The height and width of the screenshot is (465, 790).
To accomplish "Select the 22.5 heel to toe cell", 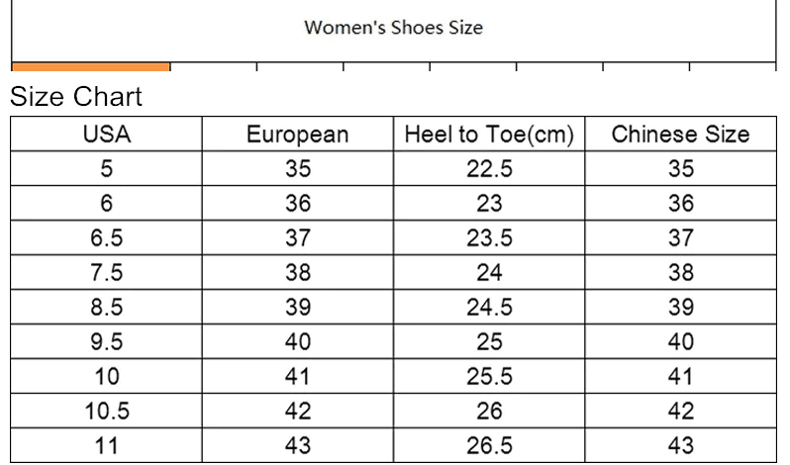I will click(x=490, y=169).
